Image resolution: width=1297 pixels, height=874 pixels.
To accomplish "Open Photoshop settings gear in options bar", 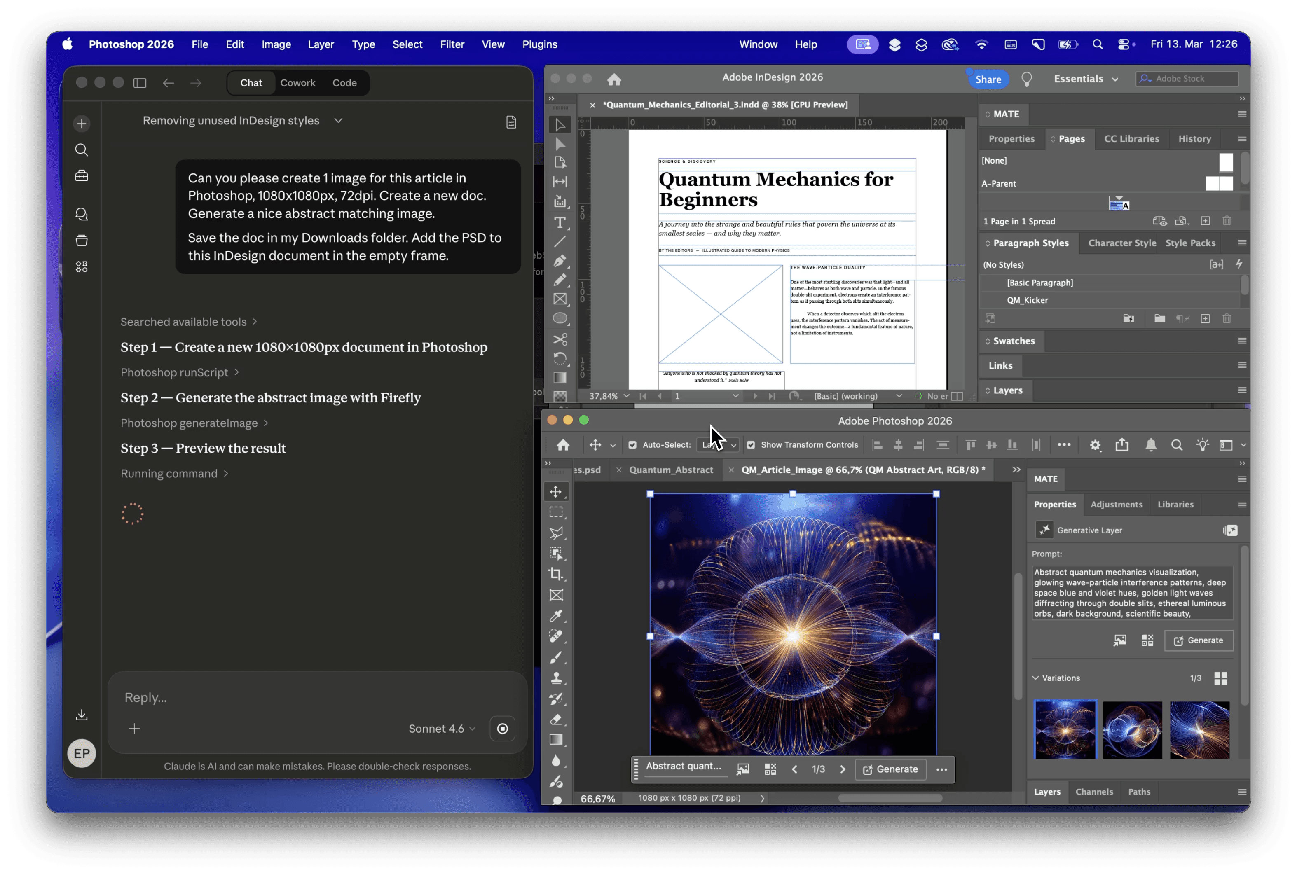I will pyautogui.click(x=1095, y=445).
